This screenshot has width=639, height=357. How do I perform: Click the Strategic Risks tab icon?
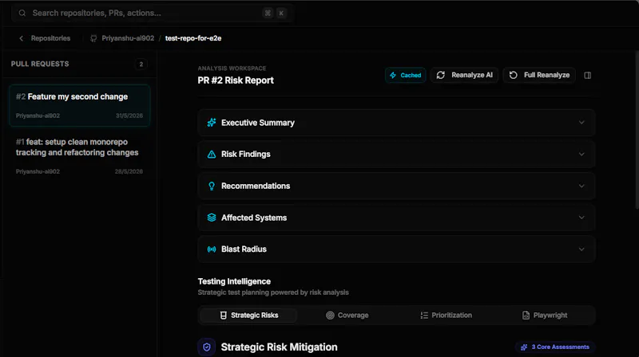pyautogui.click(x=224, y=315)
